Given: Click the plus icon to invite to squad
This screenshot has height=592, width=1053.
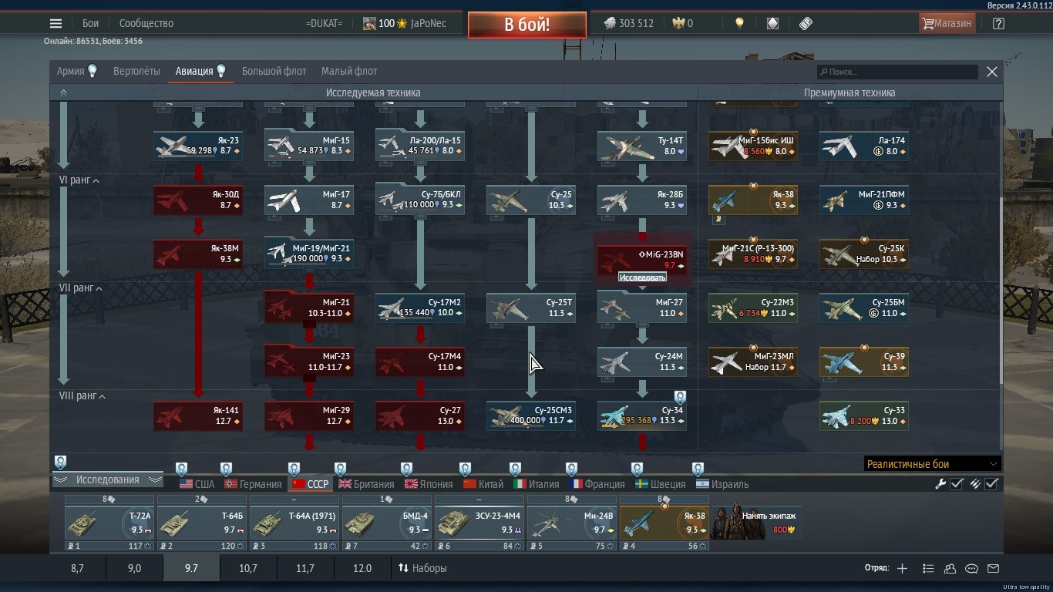Looking at the screenshot, I should (x=902, y=569).
